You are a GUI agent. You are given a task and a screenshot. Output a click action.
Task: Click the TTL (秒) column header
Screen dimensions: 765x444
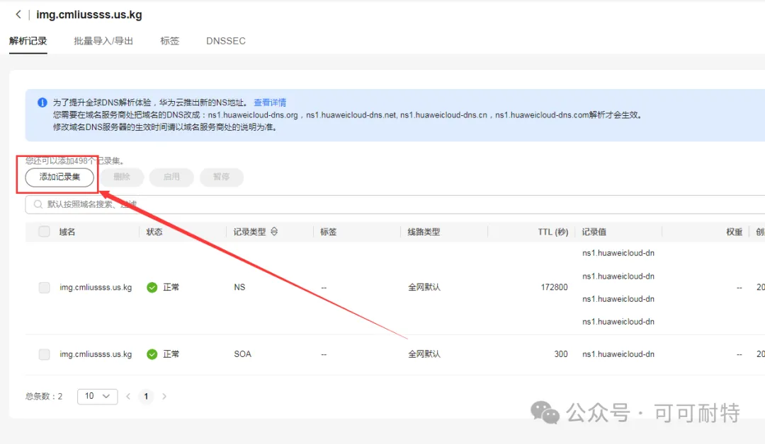[553, 232]
